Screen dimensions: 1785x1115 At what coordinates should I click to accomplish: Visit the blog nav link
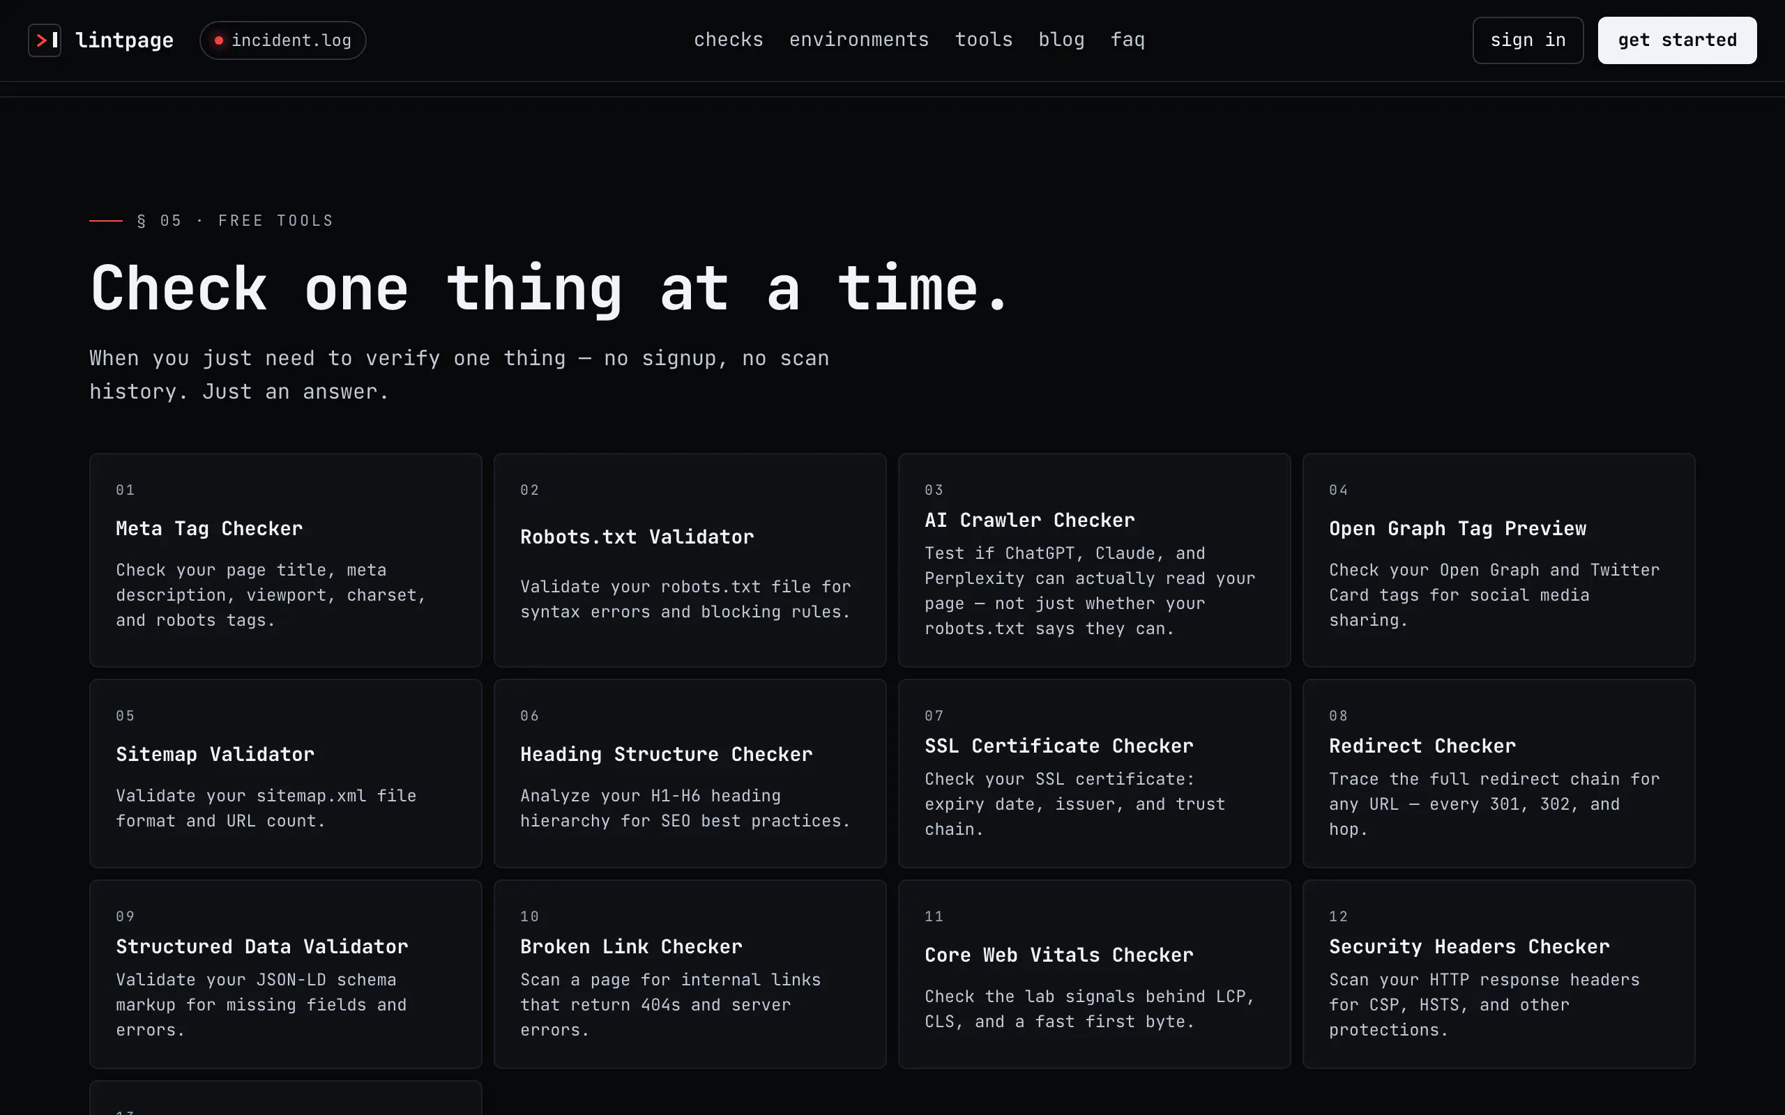tap(1061, 40)
